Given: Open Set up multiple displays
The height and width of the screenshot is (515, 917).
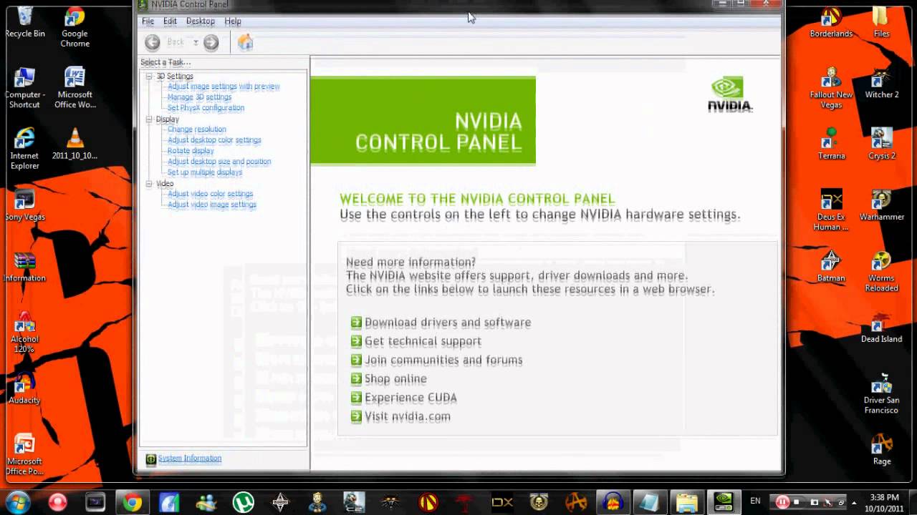Looking at the screenshot, I should coord(205,172).
